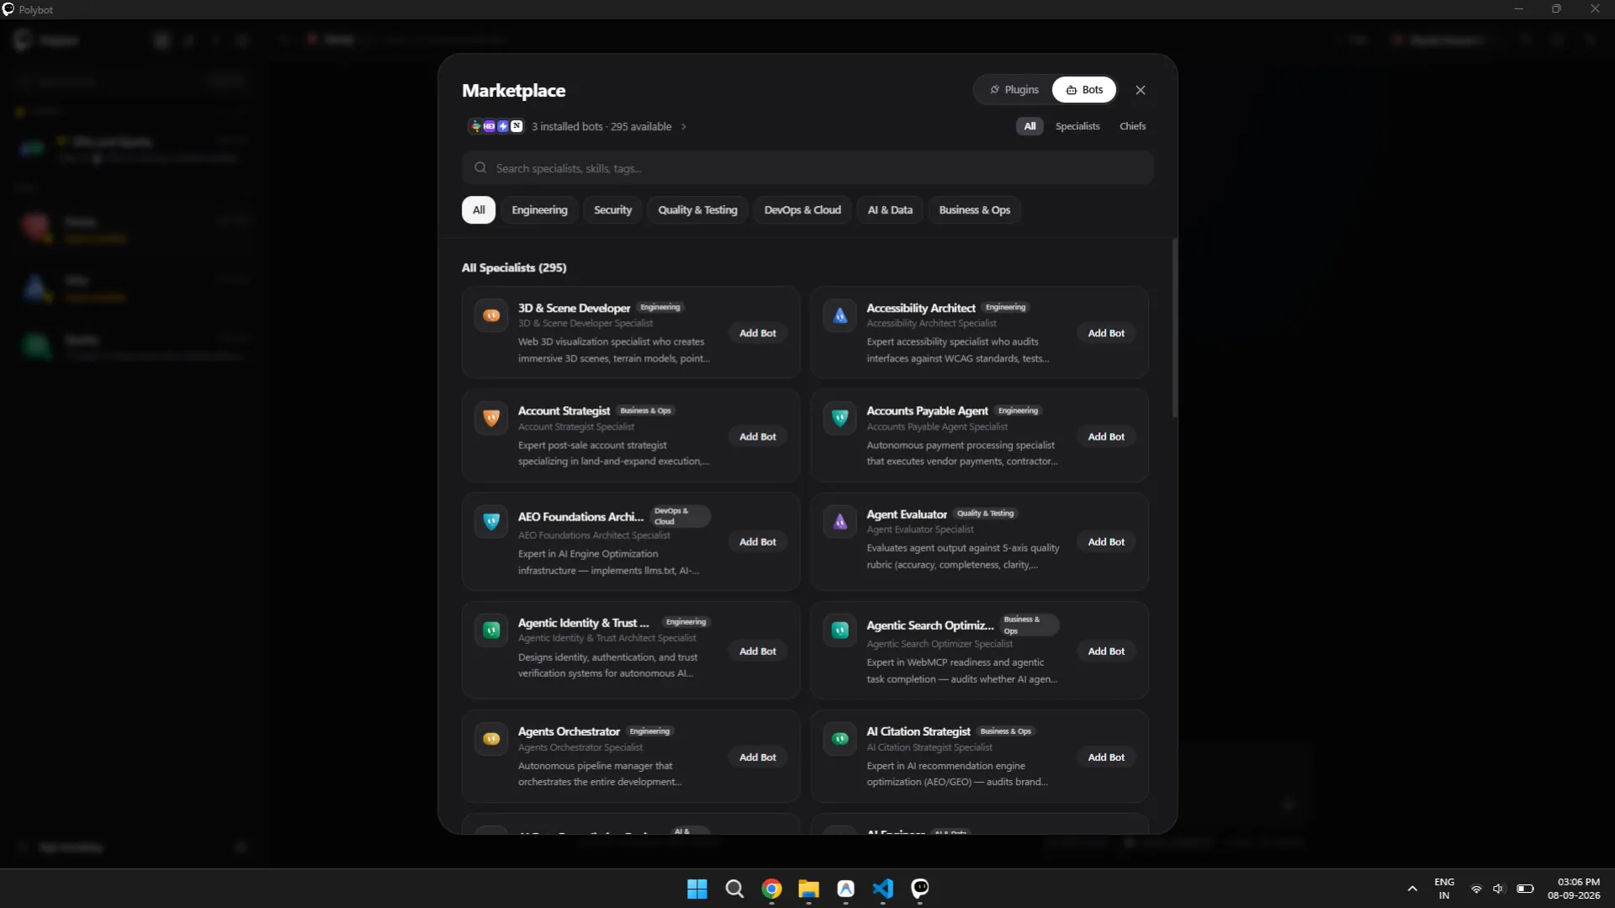Add the 3D & Scene Developer bot
The width and height of the screenshot is (1615, 908).
[x=758, y=334]
